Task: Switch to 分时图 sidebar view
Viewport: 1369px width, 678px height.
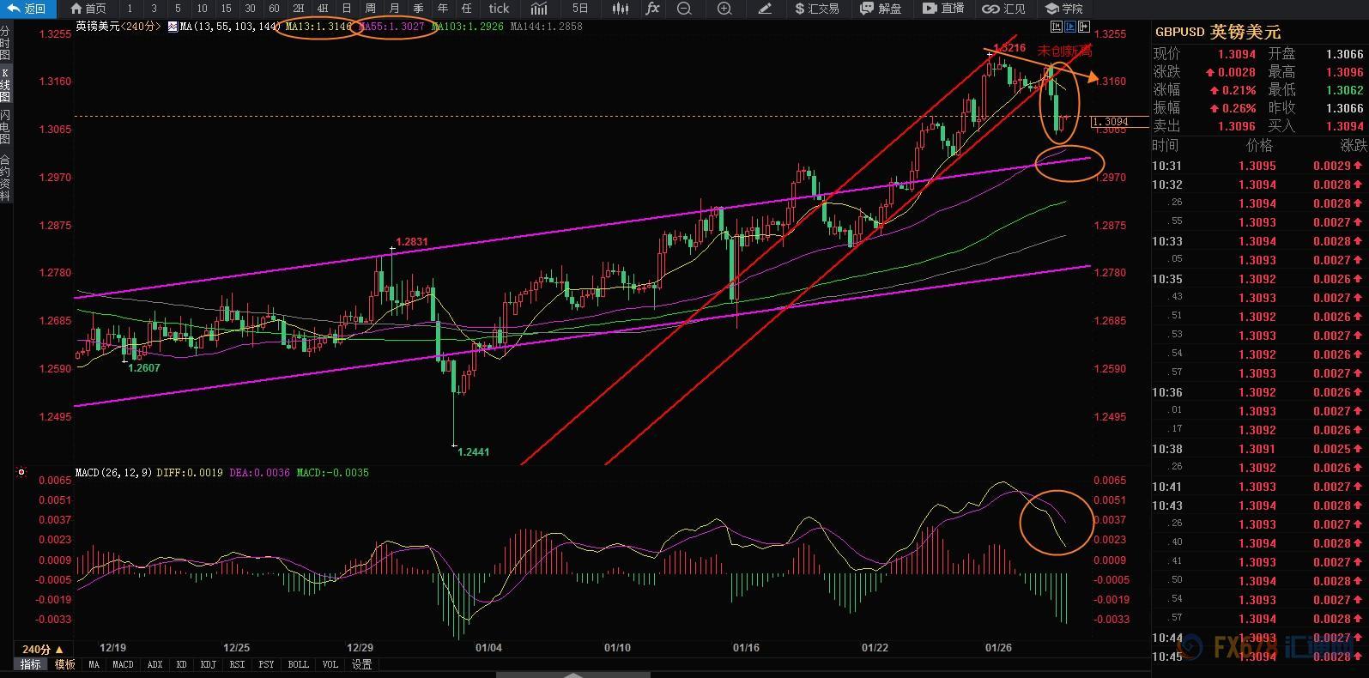Action: [5, 42]
